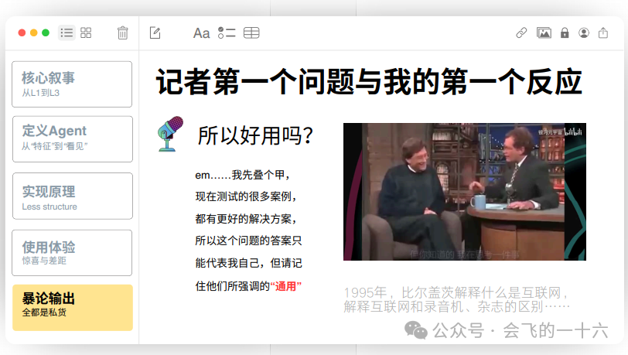Lock the note with padlock icon
Image resolution: width=628 pixels, height=355 pixels.
click(x=565, y=32)
